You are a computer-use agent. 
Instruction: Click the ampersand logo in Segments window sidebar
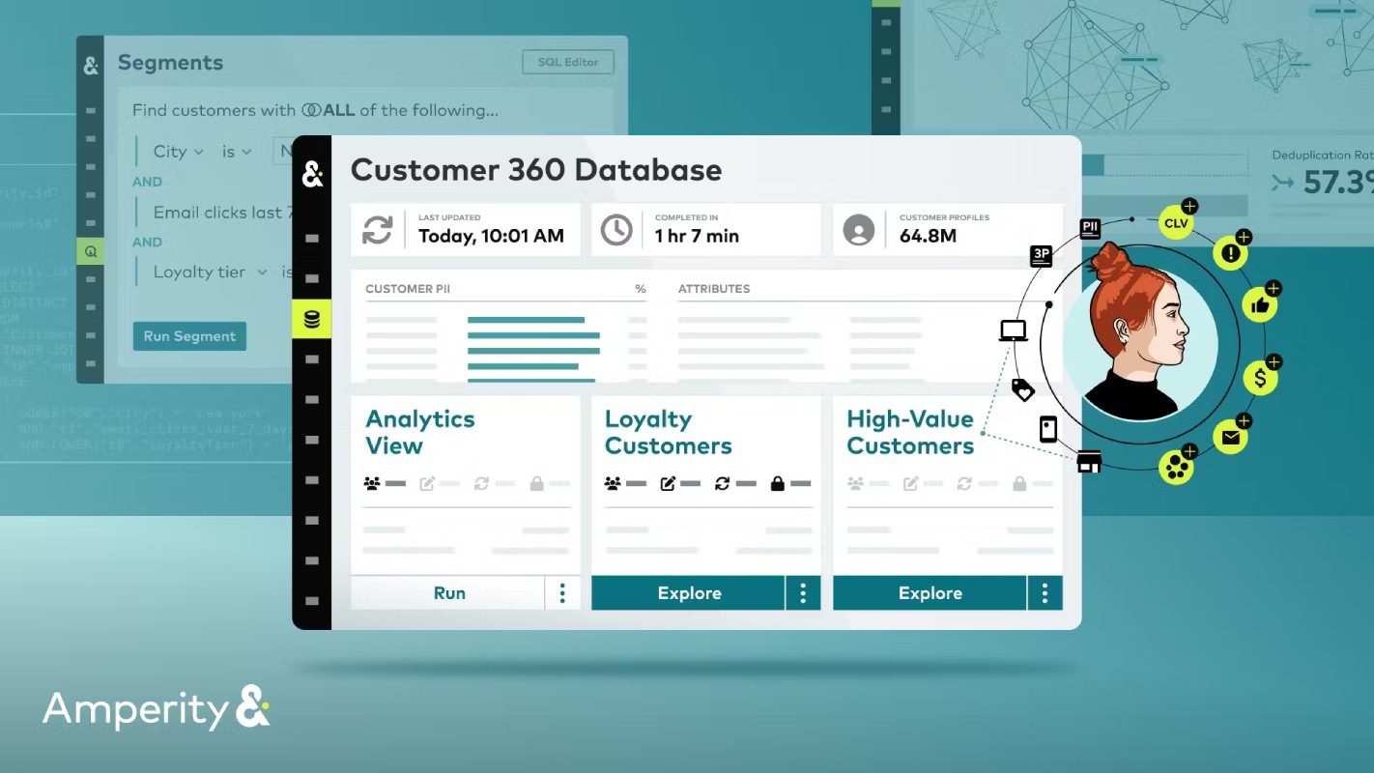tap(90, 66)
